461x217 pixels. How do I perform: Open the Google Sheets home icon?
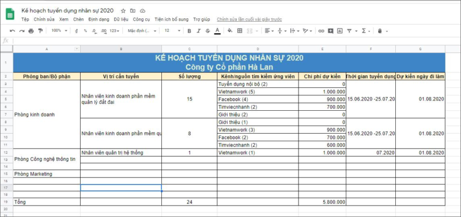pos(10,14)
